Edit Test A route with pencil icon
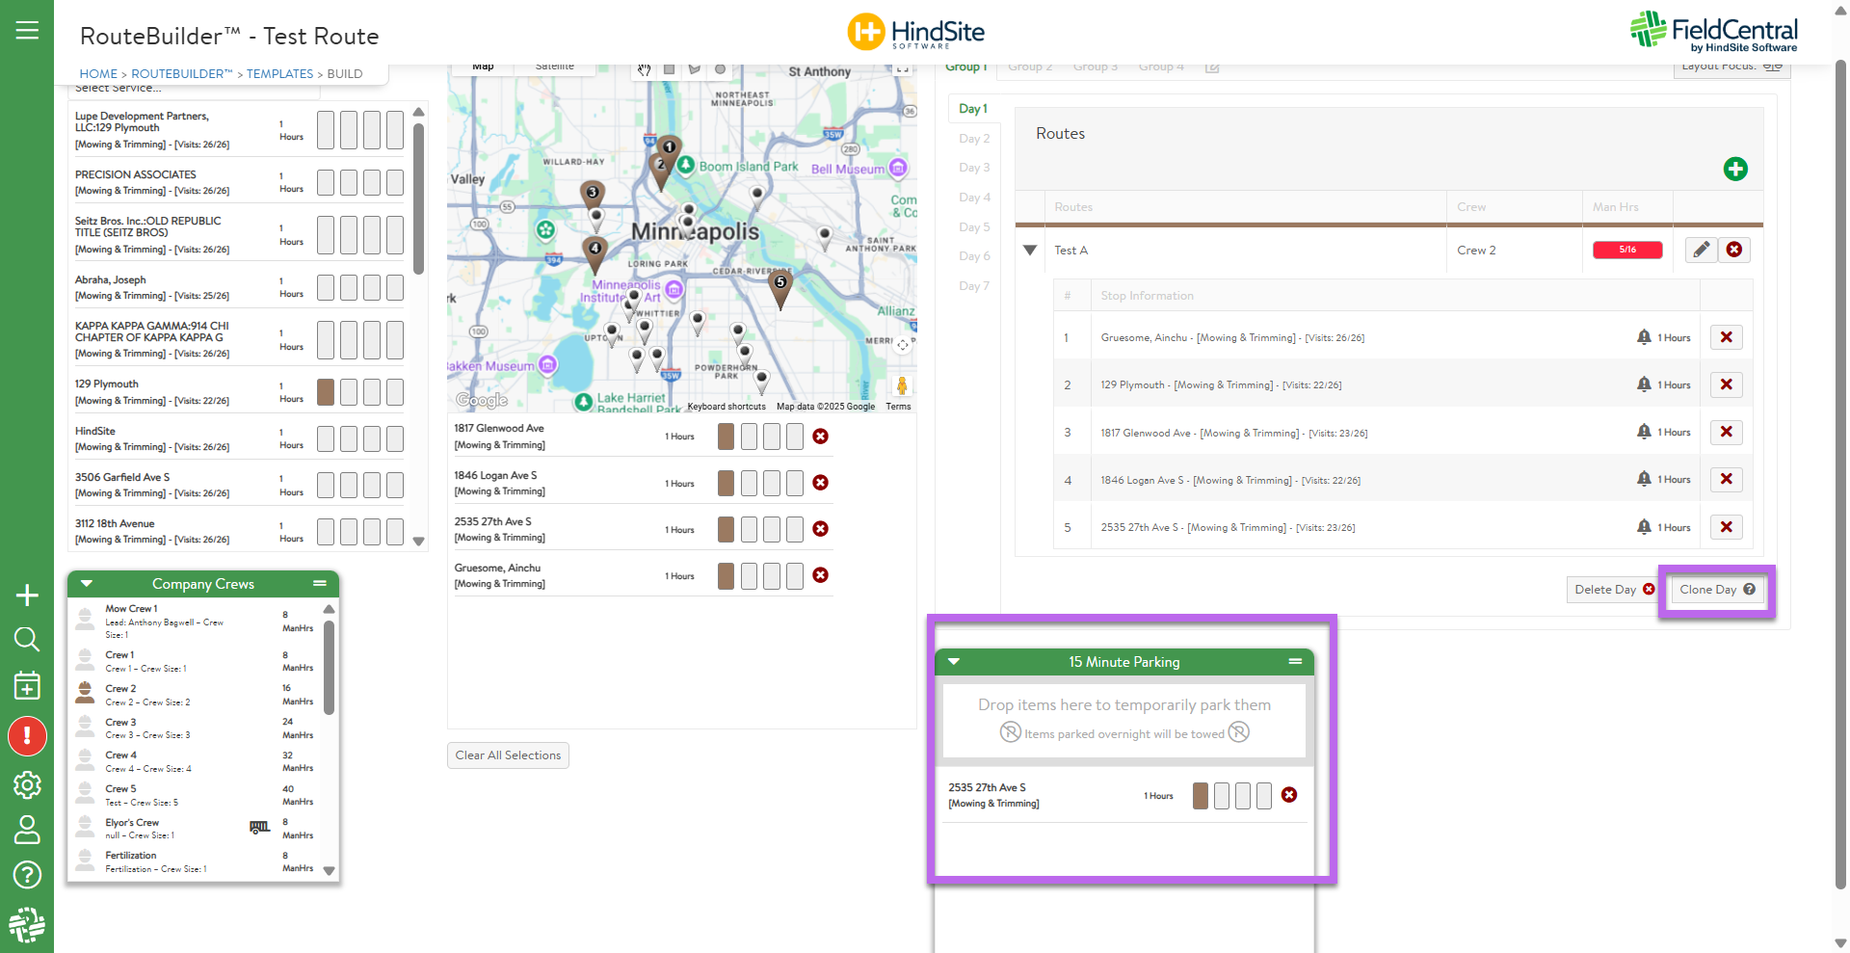The width and height of the screenshot is (1850, 953). pyautogui.click(x=1702, y=250)
